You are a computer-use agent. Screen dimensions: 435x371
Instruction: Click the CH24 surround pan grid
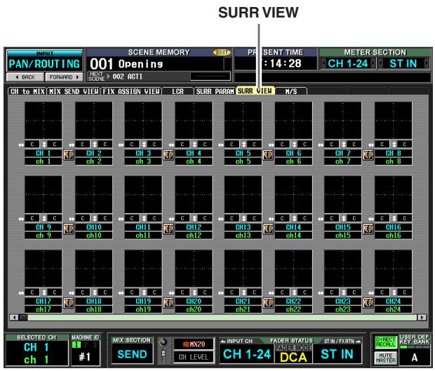pyautogui.click(x=394, y=269)
